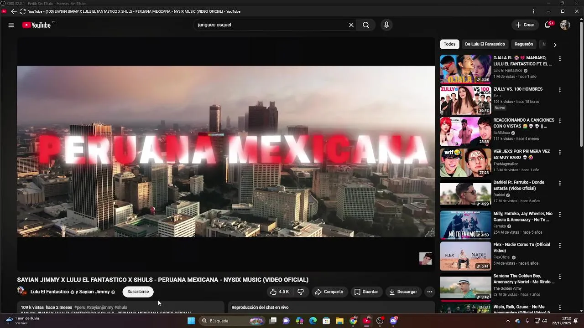Open Sayian Jimmy channel link
Image resolution: width=584 pixels, height=328 pixels.
pyautogui.click(x=94, y=292)
